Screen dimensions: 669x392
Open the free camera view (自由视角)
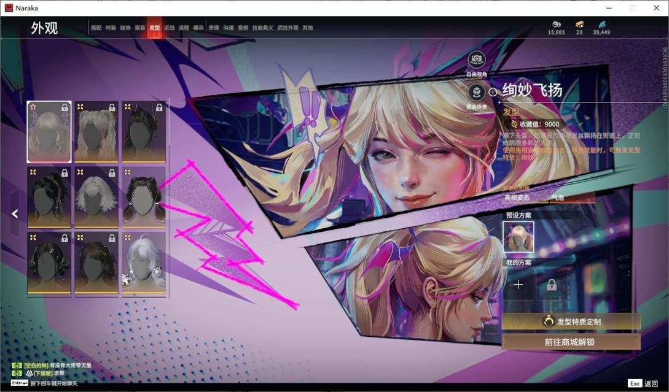pyautogui.click(x=477, y=60)
